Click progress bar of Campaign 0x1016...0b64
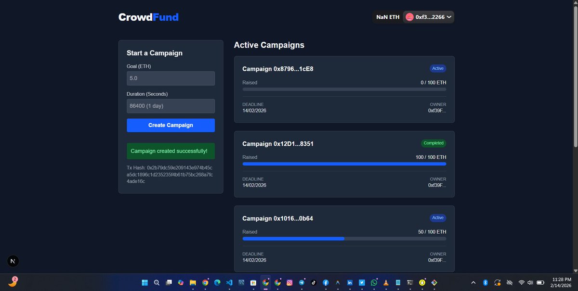The image size is (578, 291). click(344, 239)
